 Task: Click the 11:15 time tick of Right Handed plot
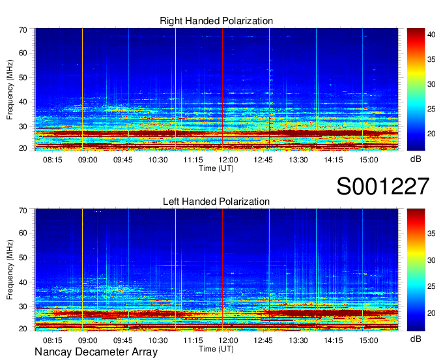click(x=193, y=160)
